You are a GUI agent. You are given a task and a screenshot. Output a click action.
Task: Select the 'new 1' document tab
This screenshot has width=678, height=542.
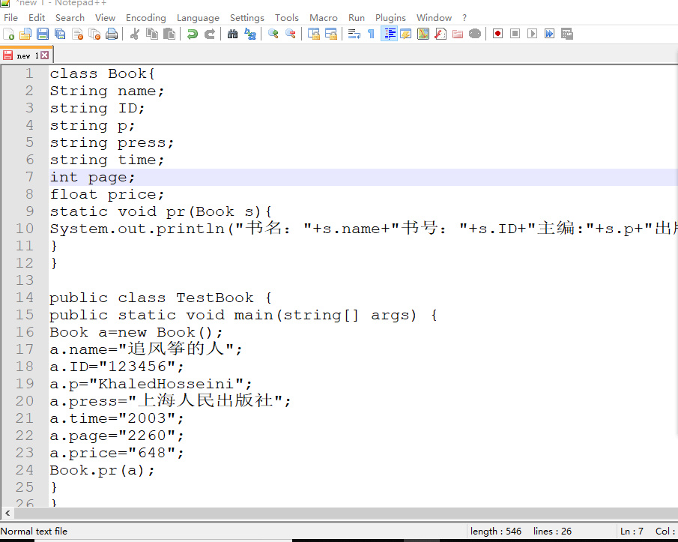pos(27,55)
